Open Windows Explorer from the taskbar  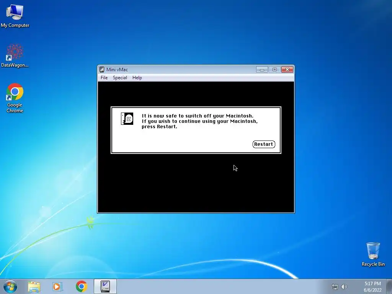[x=34, y=286]
